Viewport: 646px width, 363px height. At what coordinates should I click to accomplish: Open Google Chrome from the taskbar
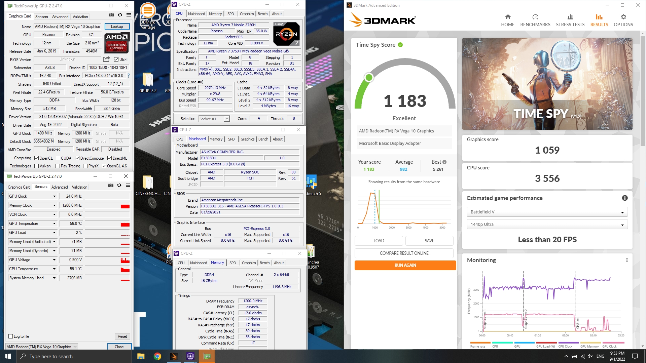click(157, 356)
